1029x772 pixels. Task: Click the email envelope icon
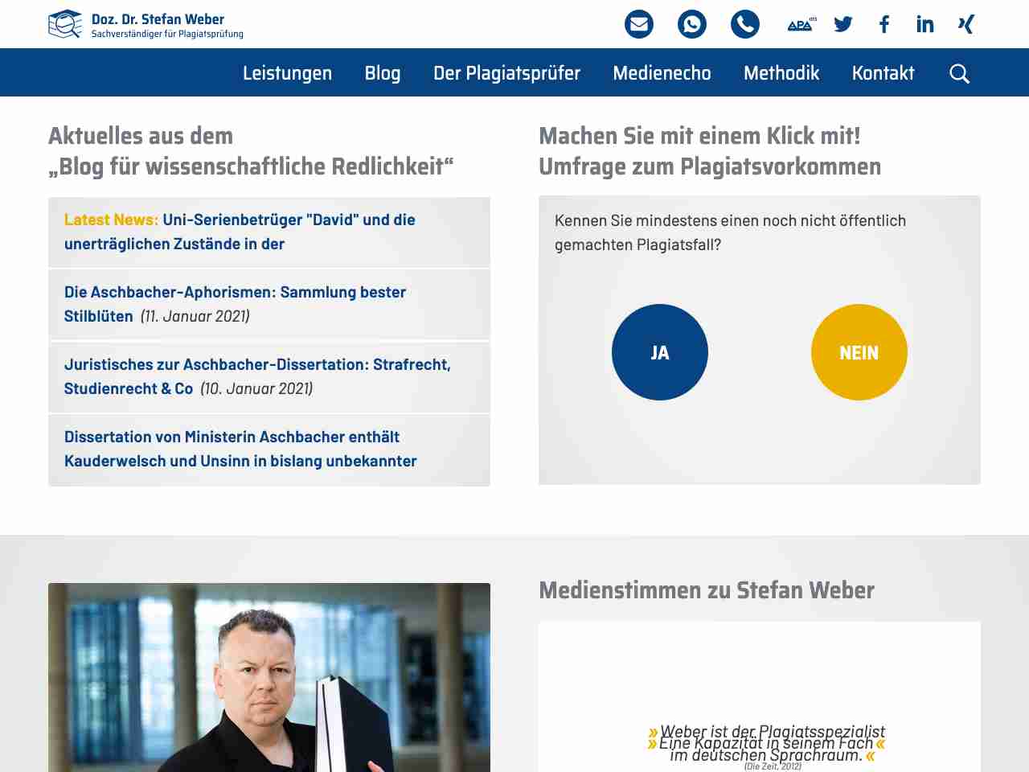tap(639, 24)
